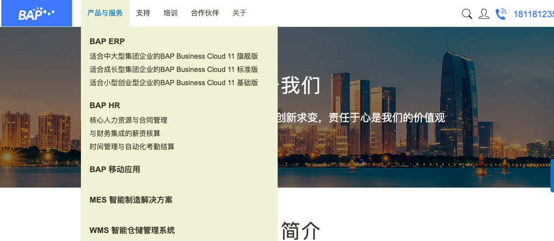Viewport: 554px width, 241px height.
Task: Click BAP 移动应用 menu entry
Action: (115, 169)
